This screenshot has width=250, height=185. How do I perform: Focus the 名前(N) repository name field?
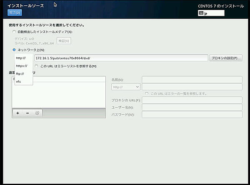pos(192,79)
